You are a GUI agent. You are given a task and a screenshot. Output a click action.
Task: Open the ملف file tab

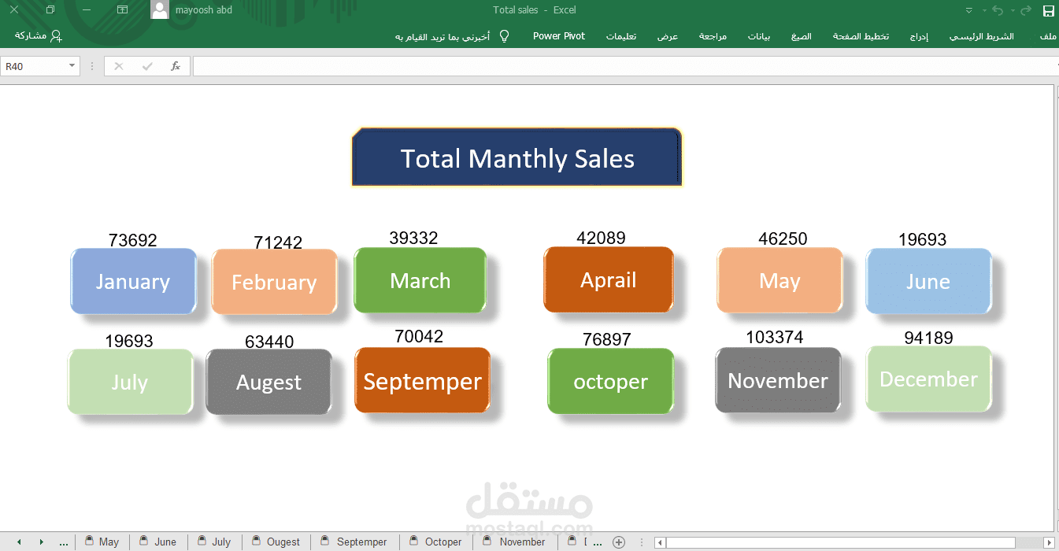click(1048, 36)
